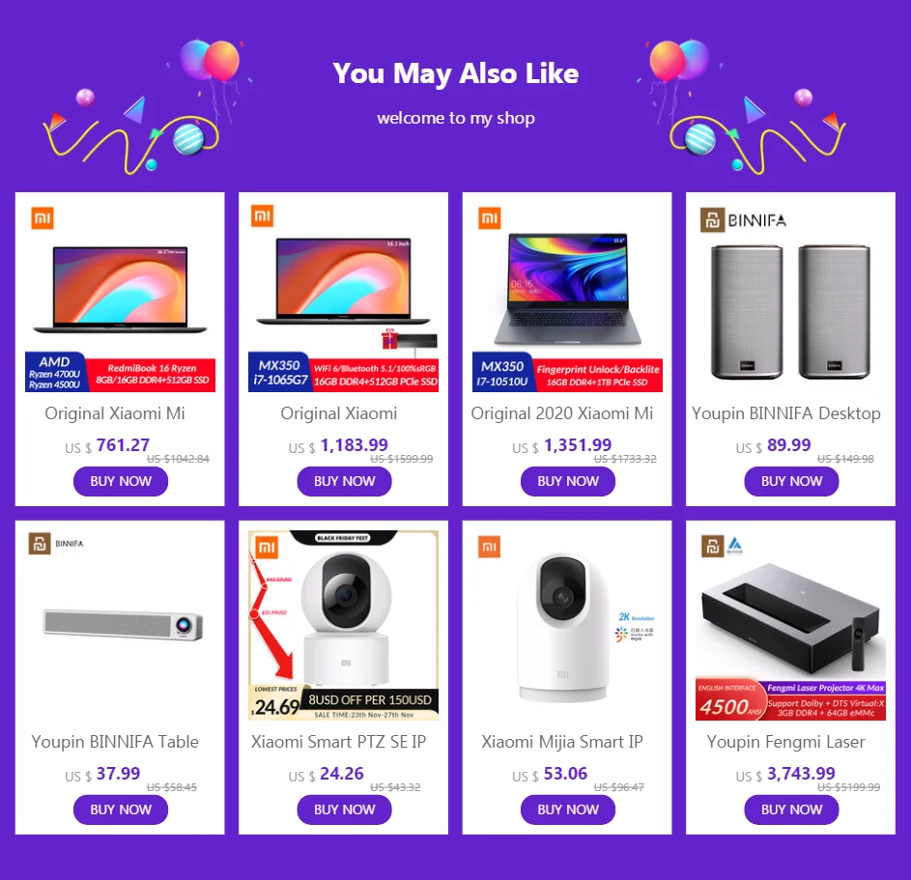Buy the Youpin Fengmi Laser projector
911x880 pixels.
(x=791, y=809)
